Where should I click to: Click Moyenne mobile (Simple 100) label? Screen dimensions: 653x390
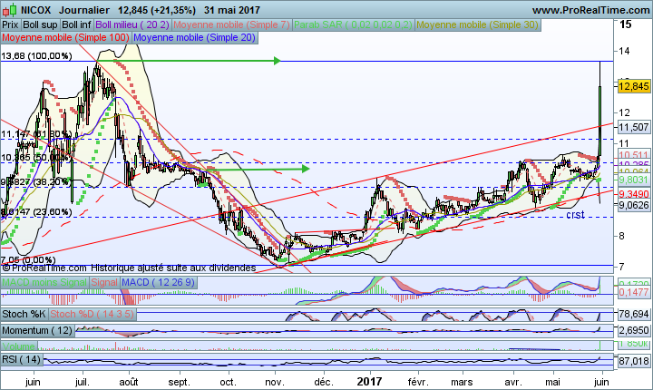click(65, 38)
